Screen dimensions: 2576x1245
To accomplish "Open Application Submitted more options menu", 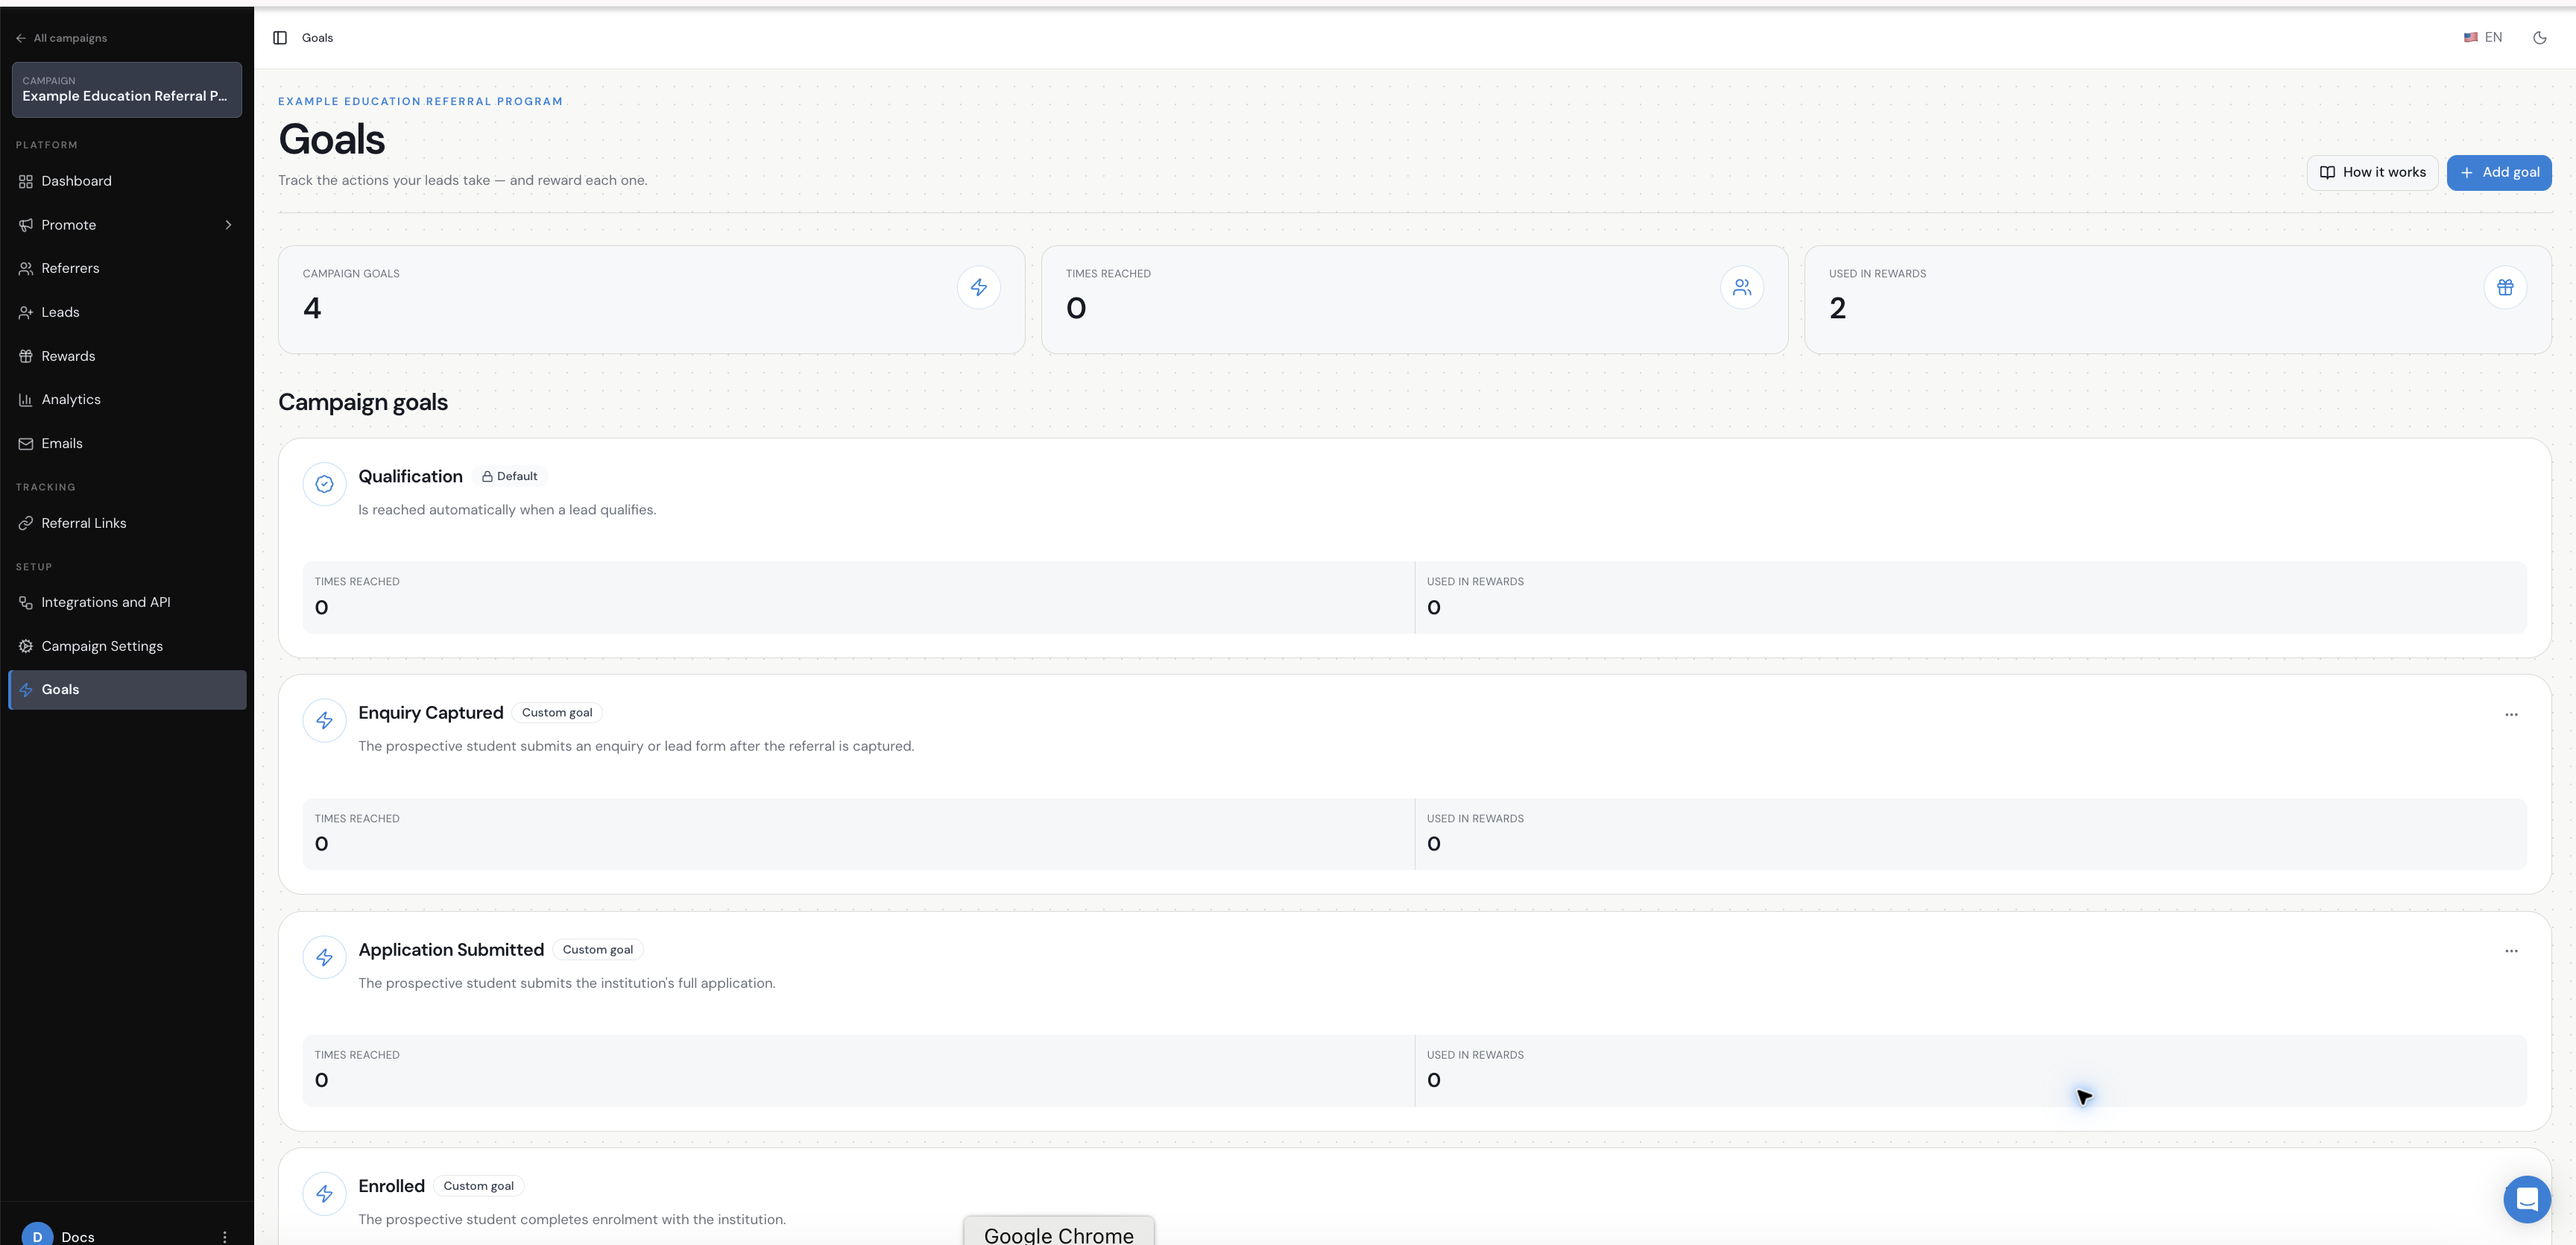I will click(x=2511, y=951).
